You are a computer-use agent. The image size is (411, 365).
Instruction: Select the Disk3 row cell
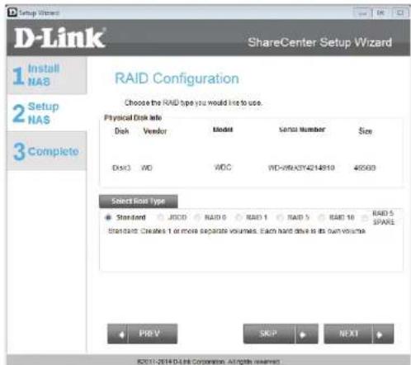pyautogui.click(x=121, y=168)
